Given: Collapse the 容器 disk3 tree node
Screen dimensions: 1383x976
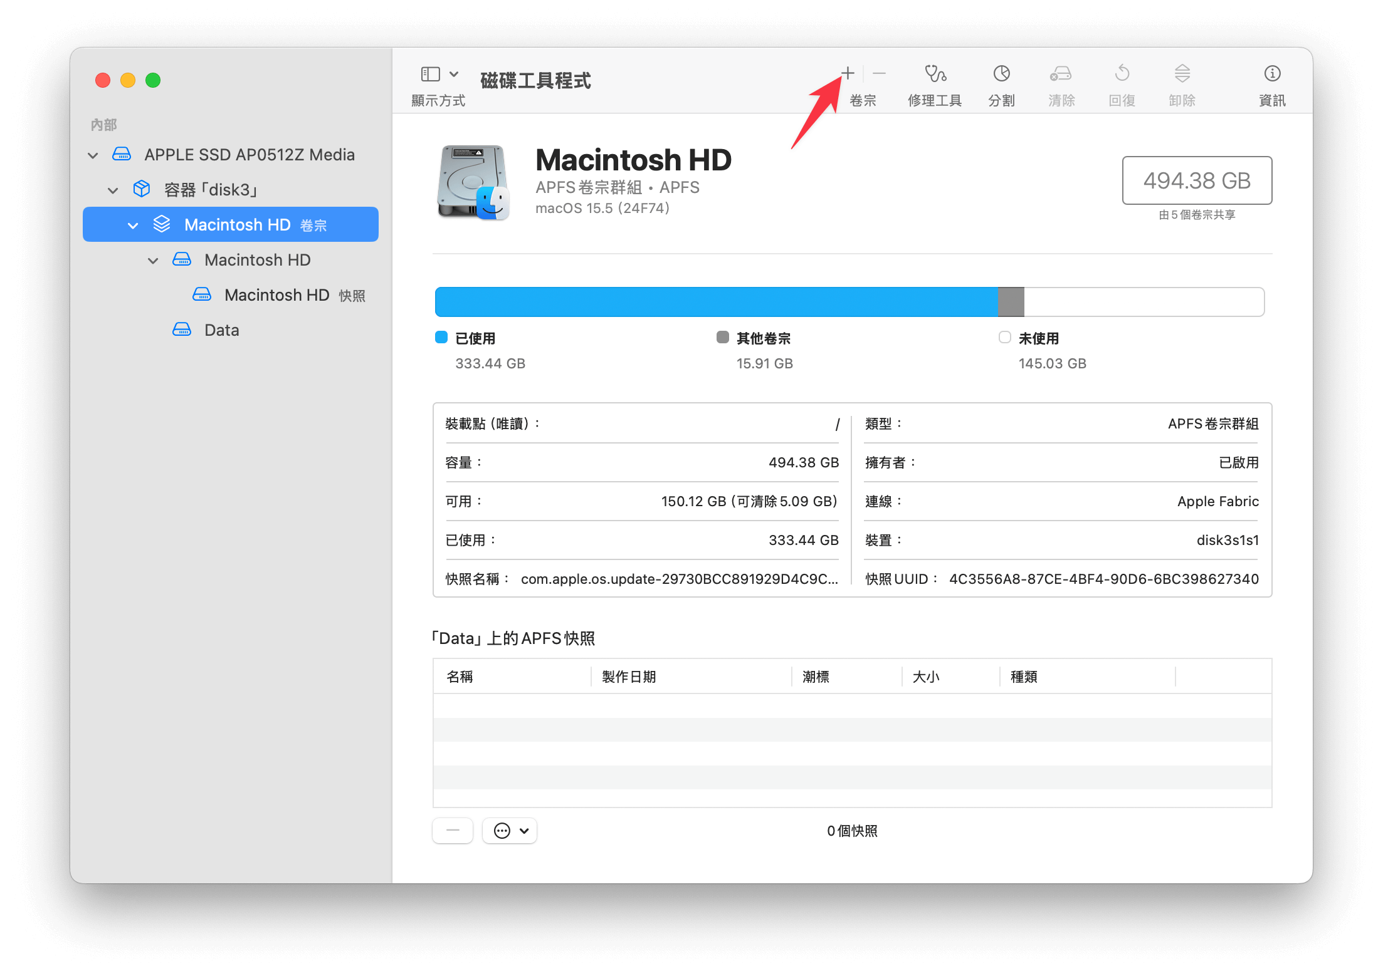Looking at the screenshot, I should (113, 190).
